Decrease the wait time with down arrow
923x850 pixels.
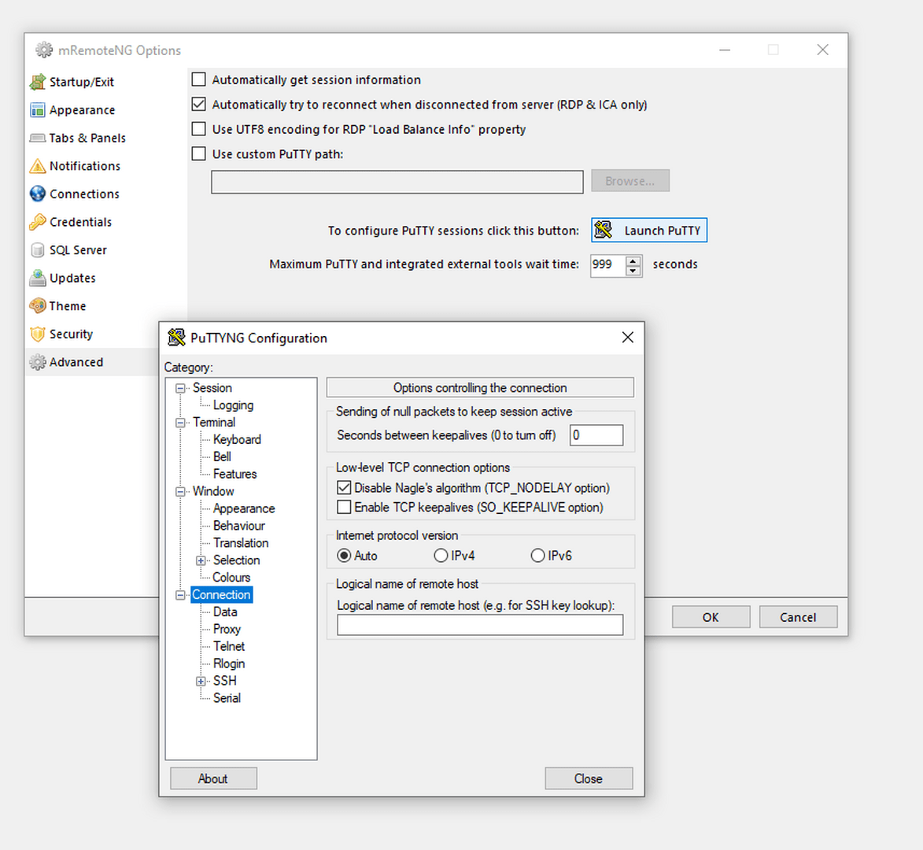(633, 271)
